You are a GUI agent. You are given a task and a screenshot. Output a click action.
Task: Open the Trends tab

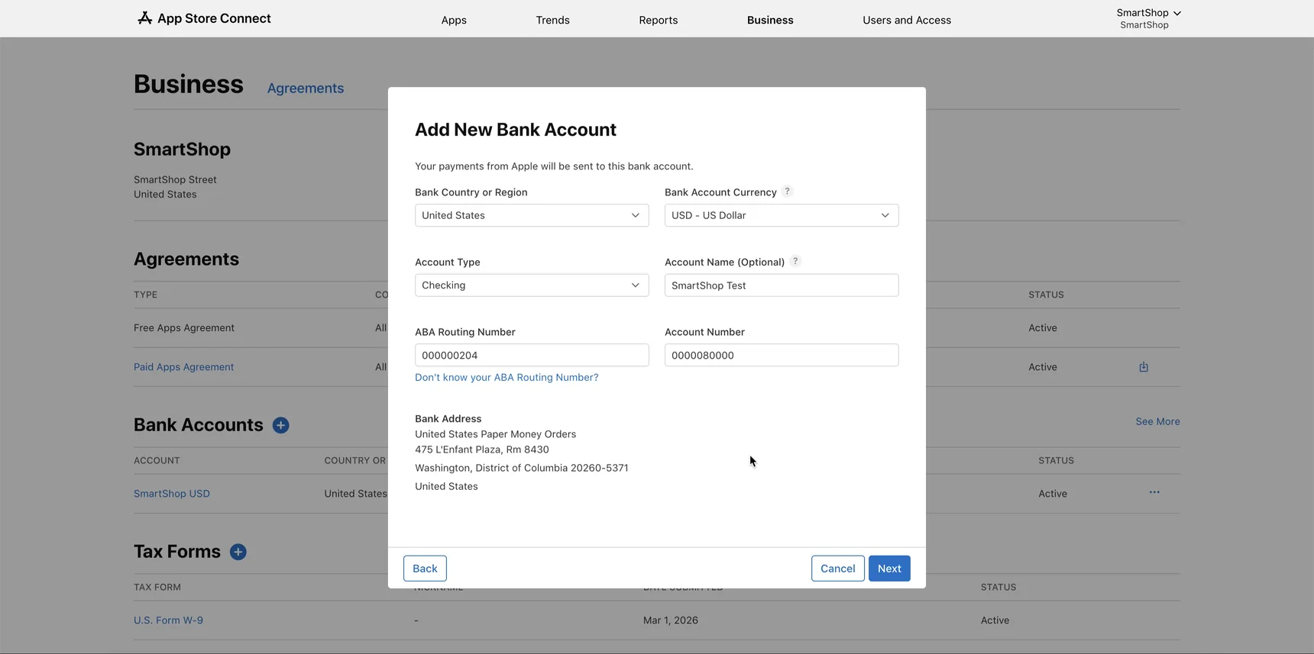[x=553, y=20]
